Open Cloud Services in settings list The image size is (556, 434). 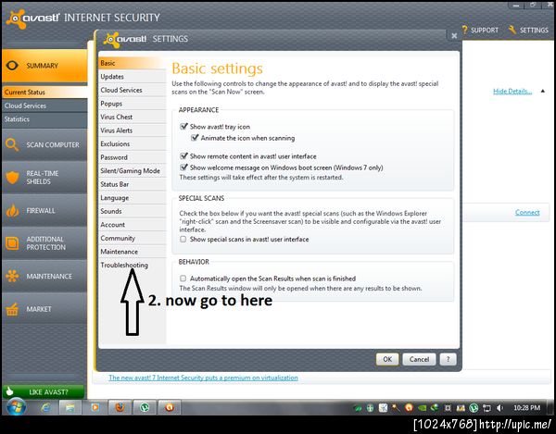tap(132, 90)
